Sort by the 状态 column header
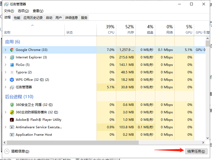 [x=81, y=30]
